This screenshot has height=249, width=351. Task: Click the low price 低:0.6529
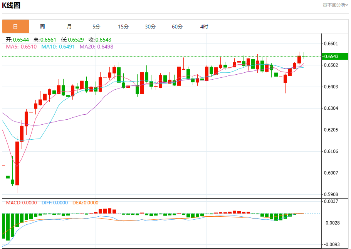point(72,40)
